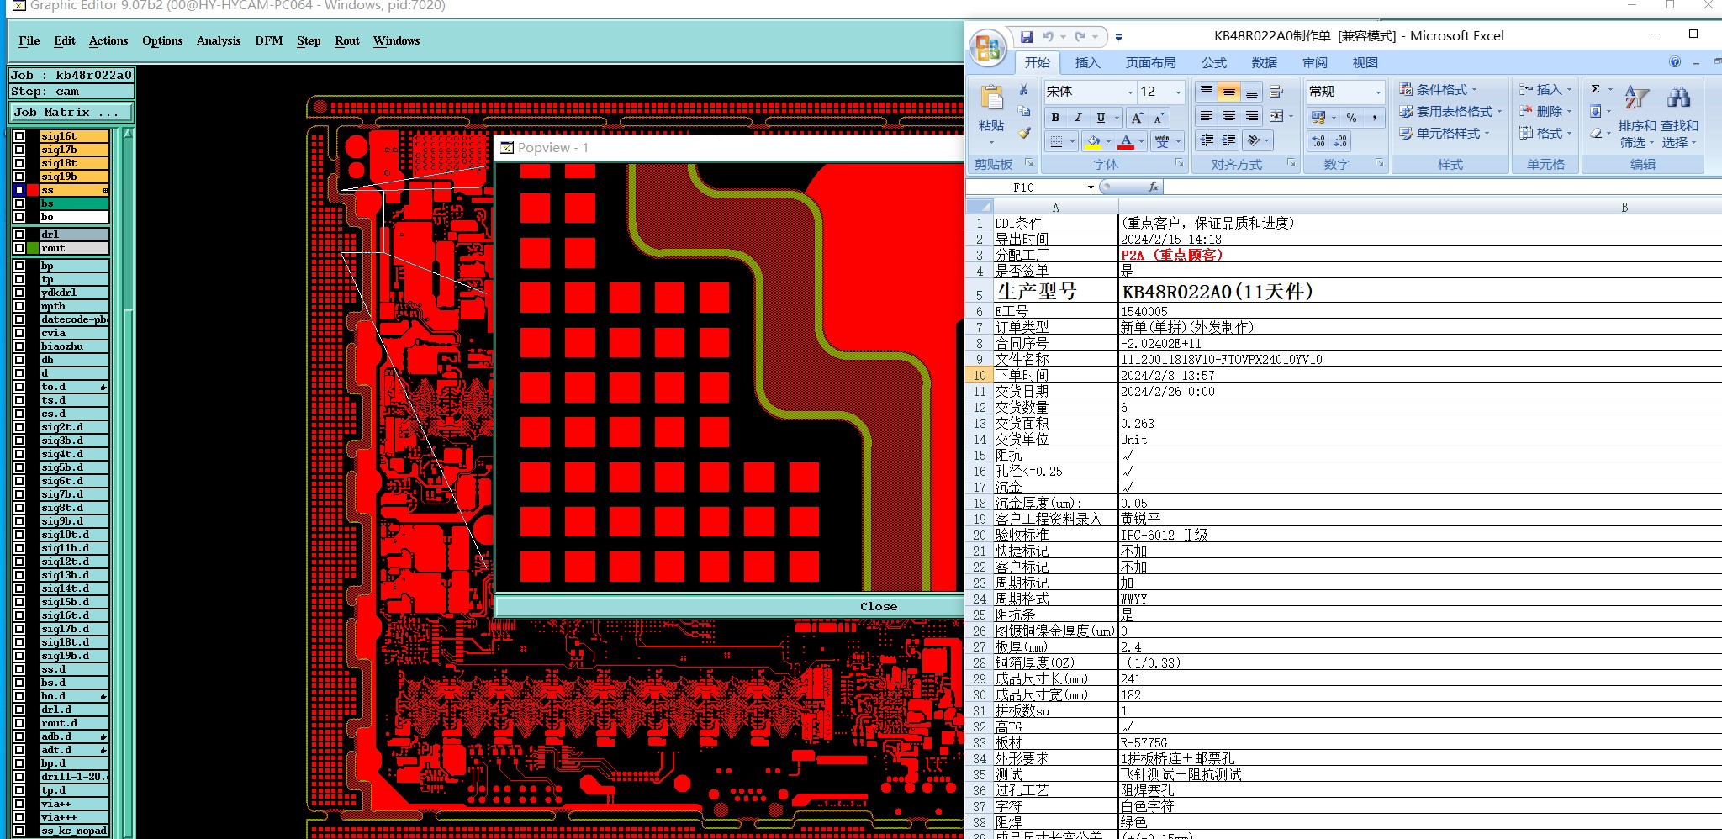Viewport: 1722px width, 839px height.
Task: Click the 插入 cells button in Excel
Action: coord(1545,89)
